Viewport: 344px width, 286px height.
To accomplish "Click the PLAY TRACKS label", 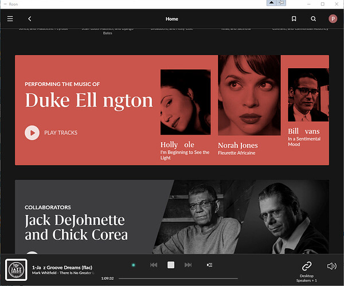I will click(61, 133).
